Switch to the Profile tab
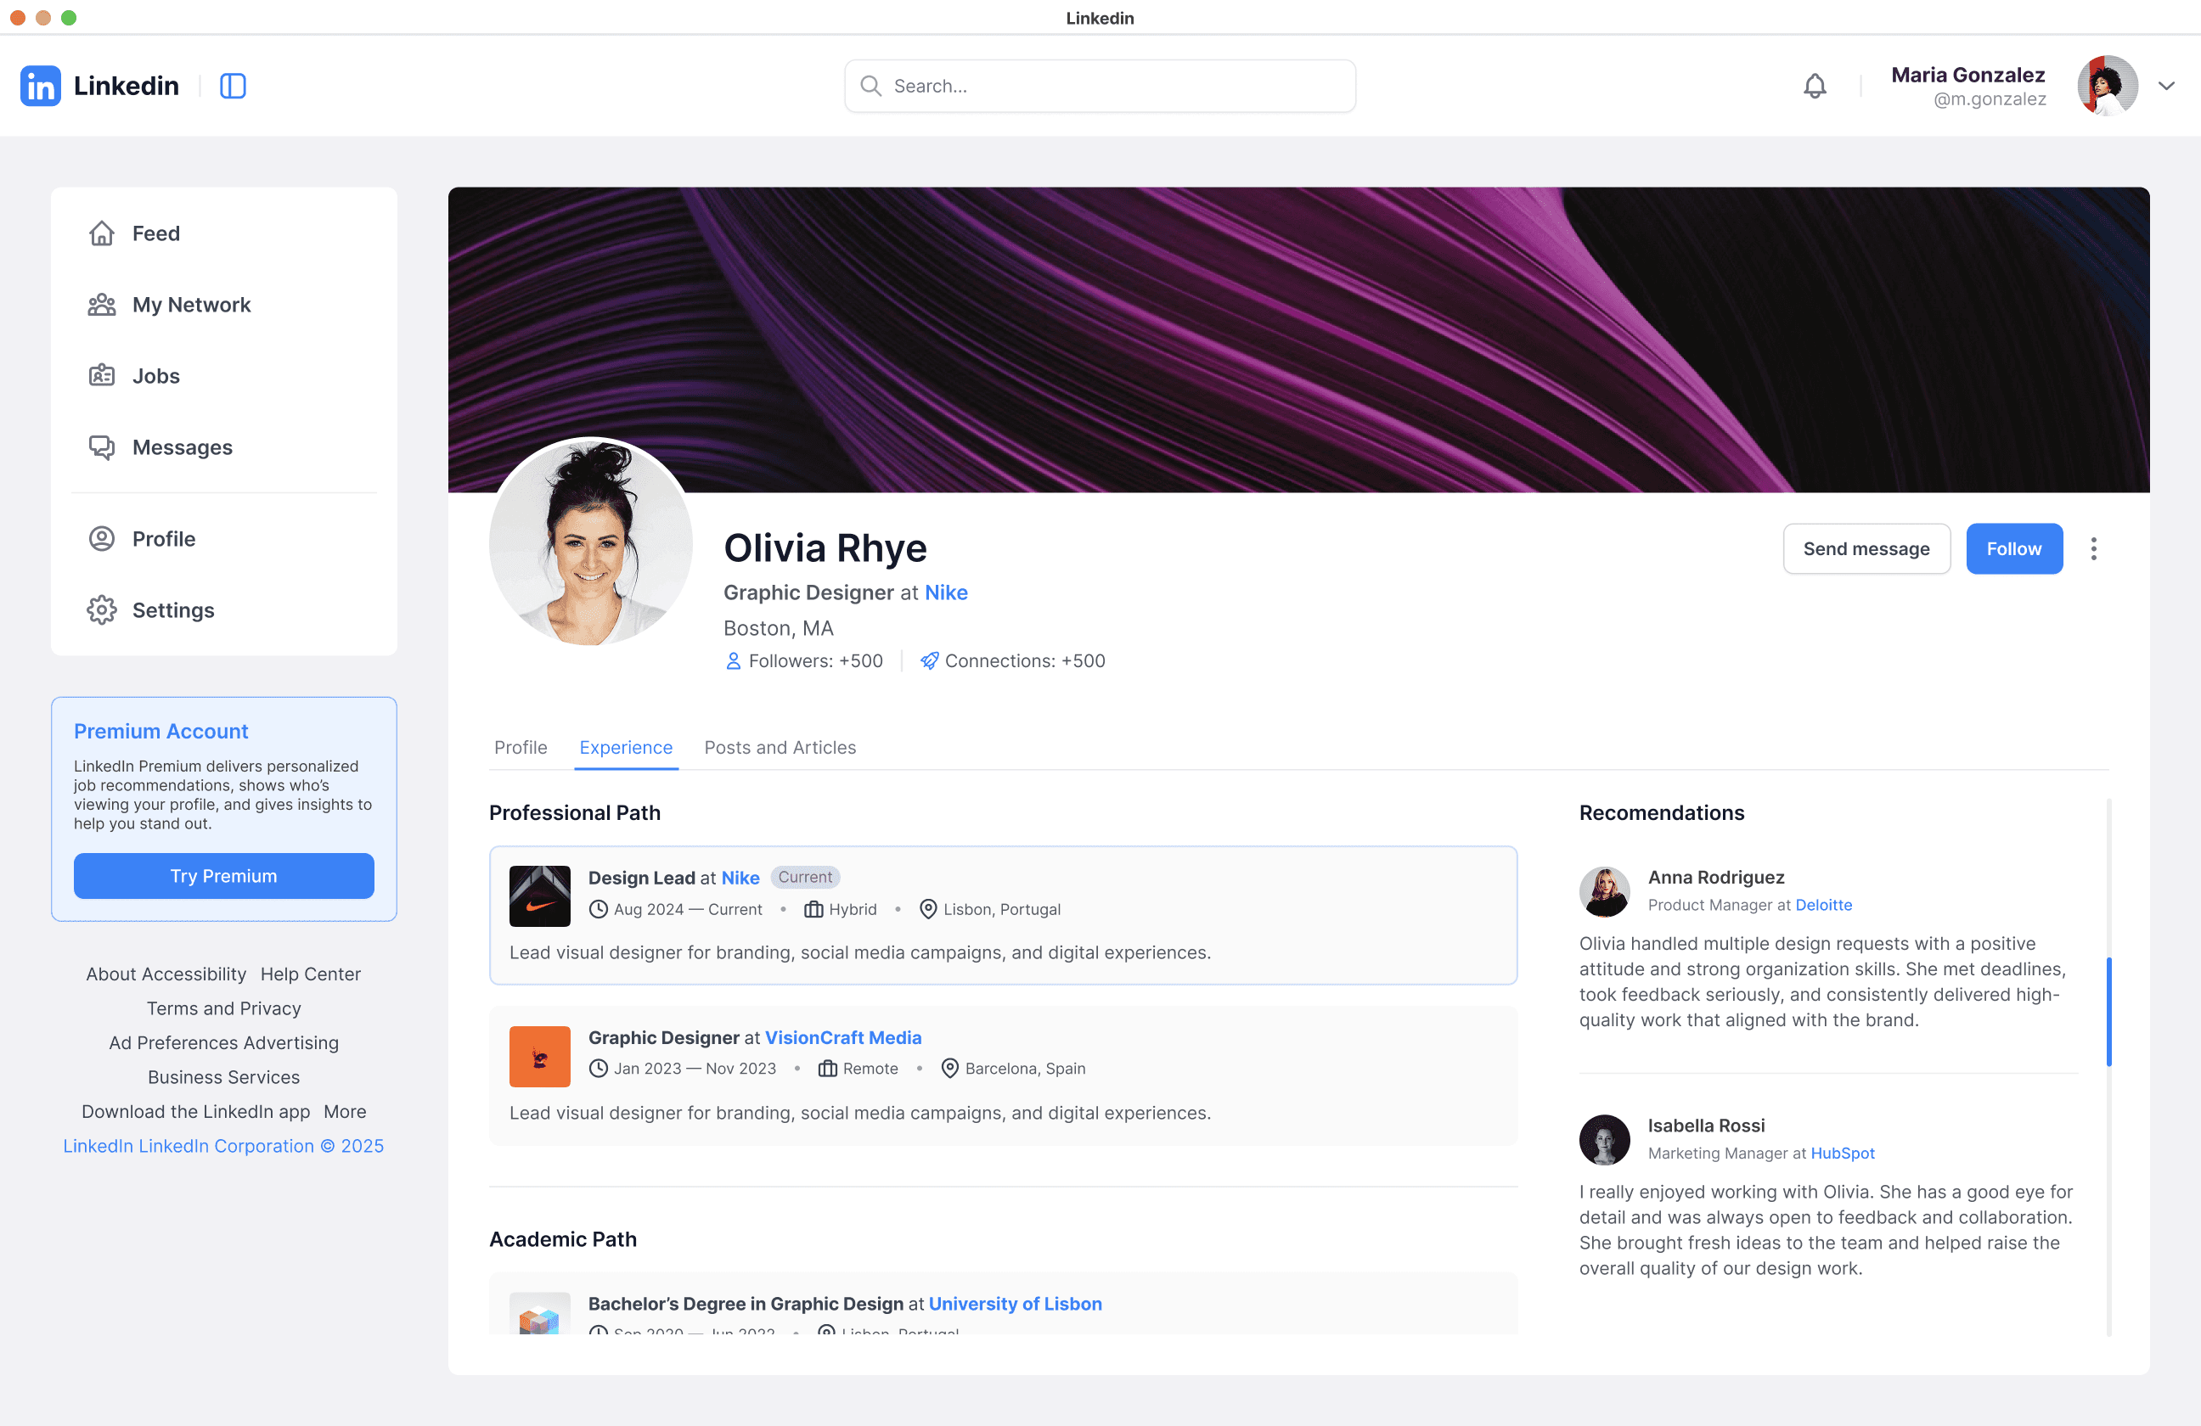Viewport: 2201px width, 1426px height. click(521, 748)
